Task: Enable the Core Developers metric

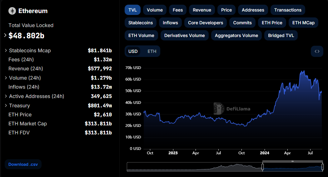Action: pos(206,23)
